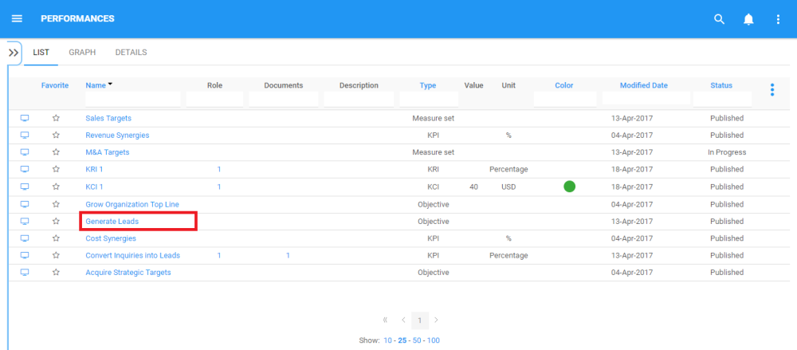Open table column options dots menu
Image resolution: width=797 pixels, height=350 pixels.
772,90
